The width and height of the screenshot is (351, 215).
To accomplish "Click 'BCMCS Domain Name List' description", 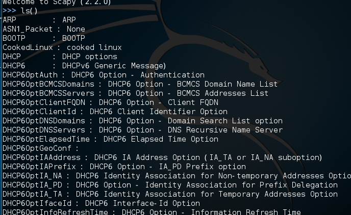I will coord(227,84).
